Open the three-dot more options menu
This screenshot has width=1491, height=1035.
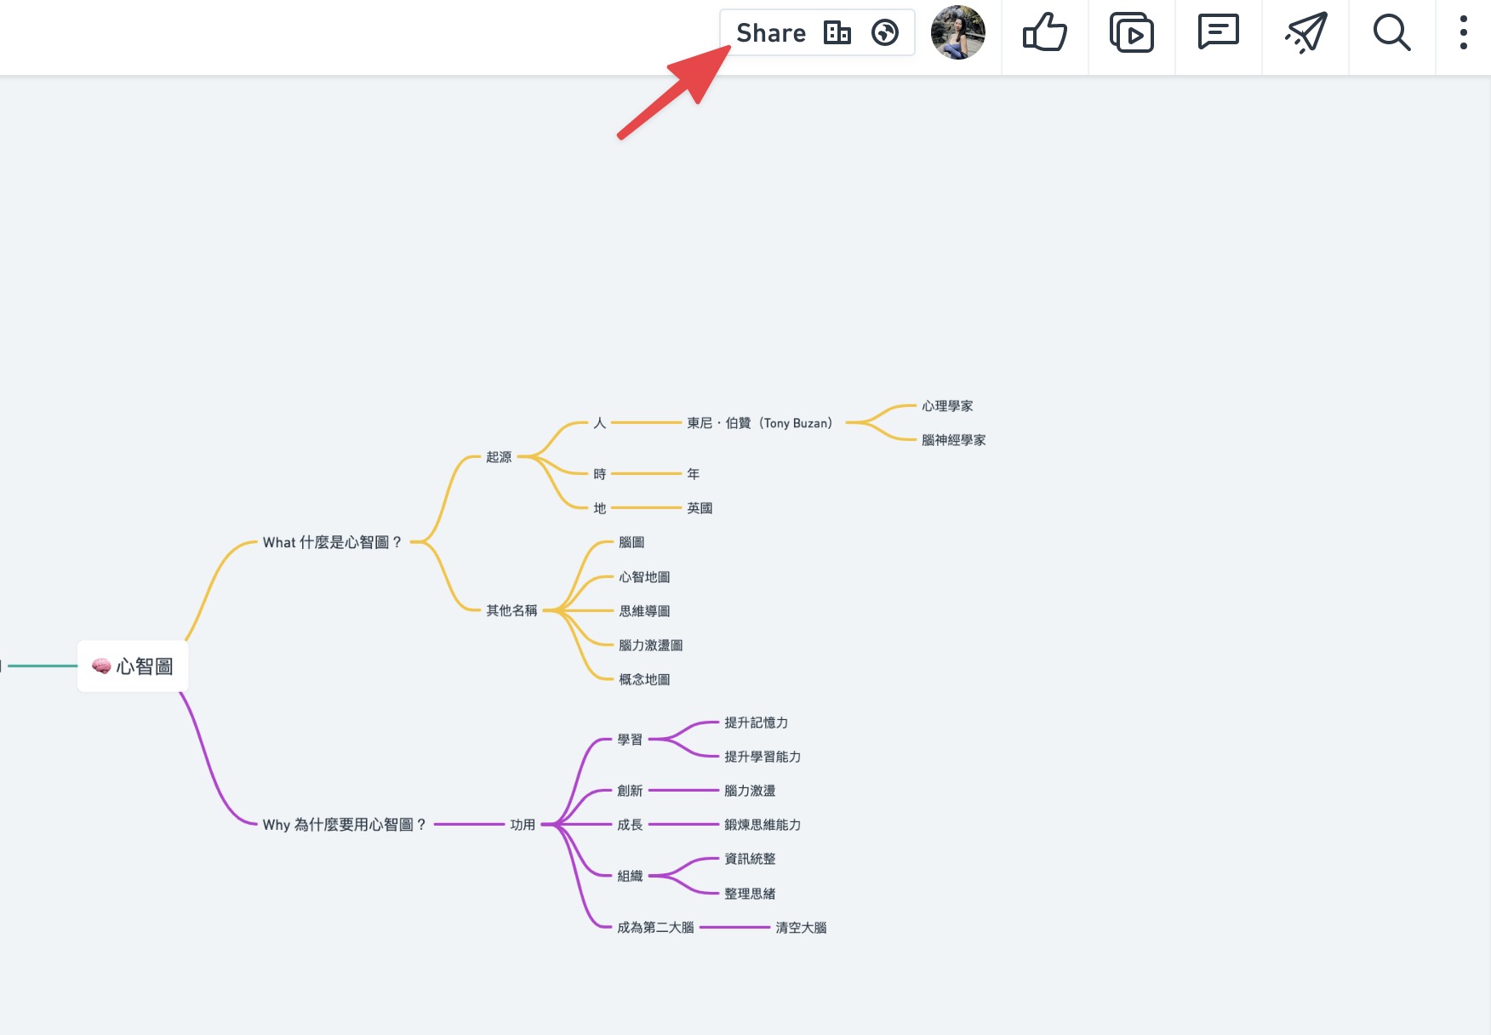pyautogui.click(x=1464, y=33)
